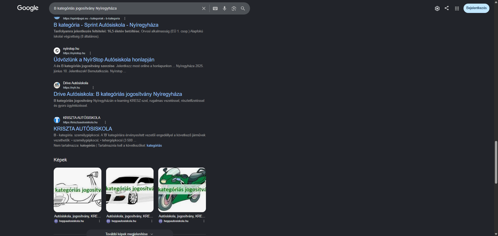Open Drive Autósiskola: B kategóriás jogosítvány link
The height and width of the screenshot is (236, 498).
[x=118, y=94]
